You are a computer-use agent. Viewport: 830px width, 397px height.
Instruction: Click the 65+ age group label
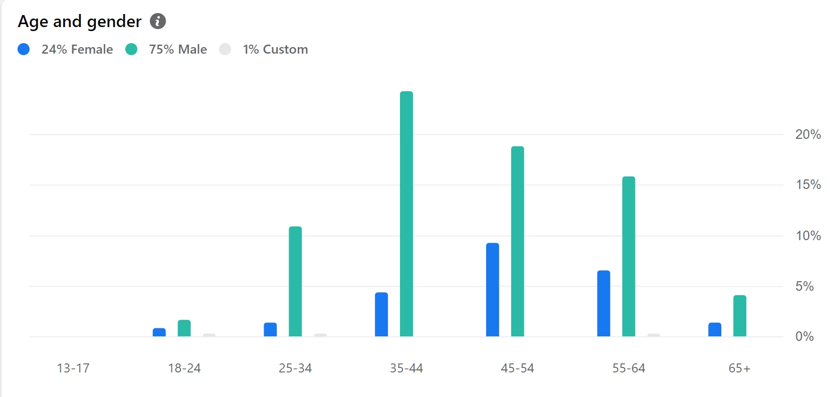click(x=739, y=368)
